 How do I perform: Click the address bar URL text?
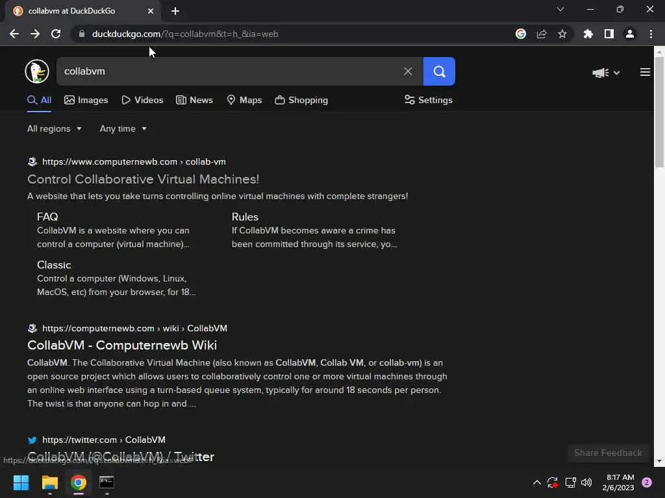pos(185,34)
